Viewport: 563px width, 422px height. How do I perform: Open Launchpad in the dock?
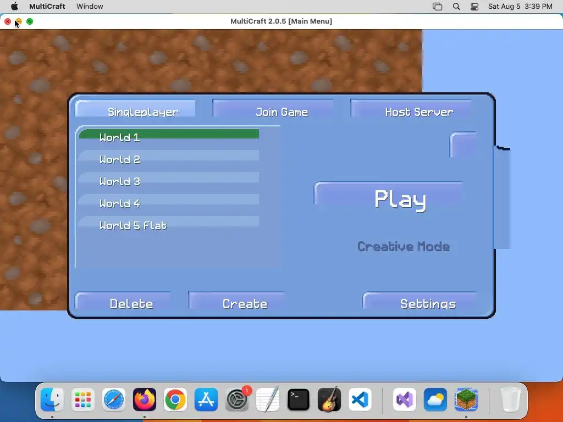tap(83, 399)
